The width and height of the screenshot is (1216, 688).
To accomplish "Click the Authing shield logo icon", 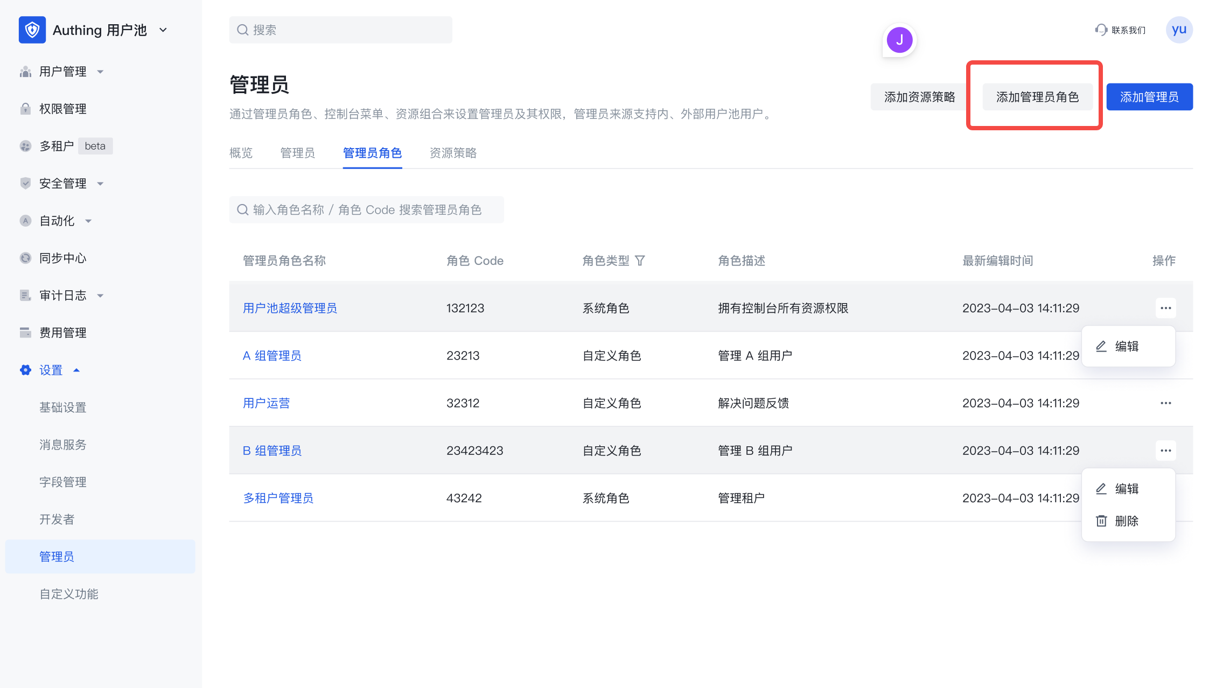I will [32, 30].
